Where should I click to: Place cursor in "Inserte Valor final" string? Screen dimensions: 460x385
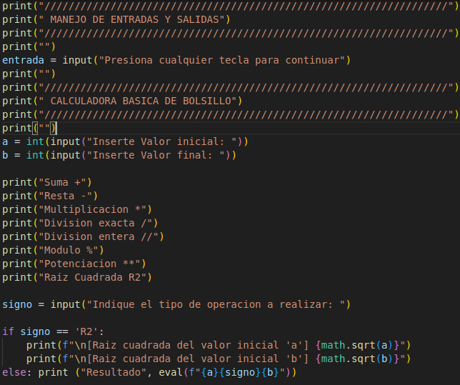(x=150, y=155)
